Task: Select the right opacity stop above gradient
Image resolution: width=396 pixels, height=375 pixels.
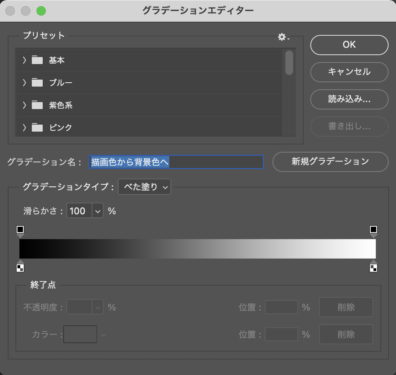Action: pos(373,230)
